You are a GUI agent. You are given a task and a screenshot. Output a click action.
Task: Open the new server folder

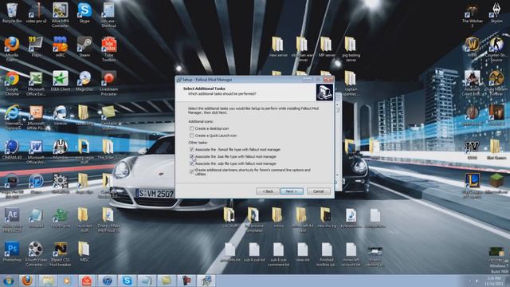pyautogui.click(x=278, y=47)
